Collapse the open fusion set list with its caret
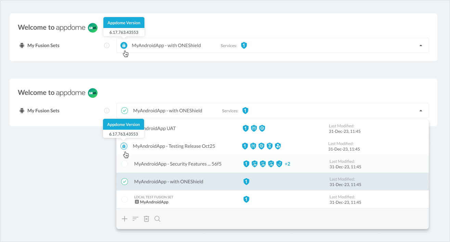Screen dimensions: 450x242 [421, 111]
